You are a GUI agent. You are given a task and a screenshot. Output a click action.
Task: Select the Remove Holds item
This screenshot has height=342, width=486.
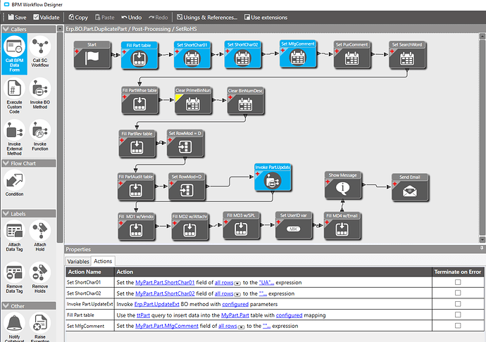(40, 277)
